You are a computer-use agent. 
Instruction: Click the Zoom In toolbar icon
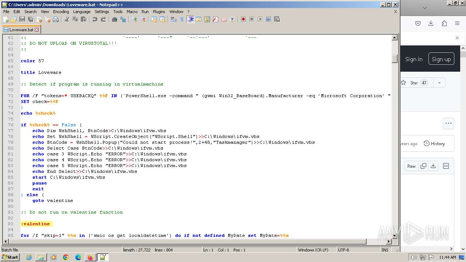click(x=134, y=19)
